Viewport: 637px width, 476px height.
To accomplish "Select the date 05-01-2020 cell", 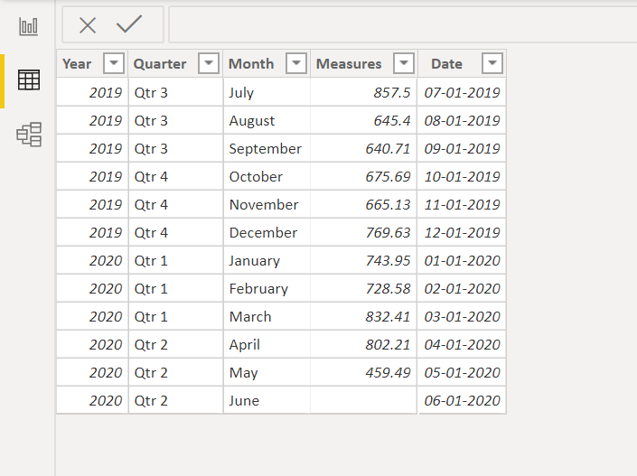I will 463,373.
